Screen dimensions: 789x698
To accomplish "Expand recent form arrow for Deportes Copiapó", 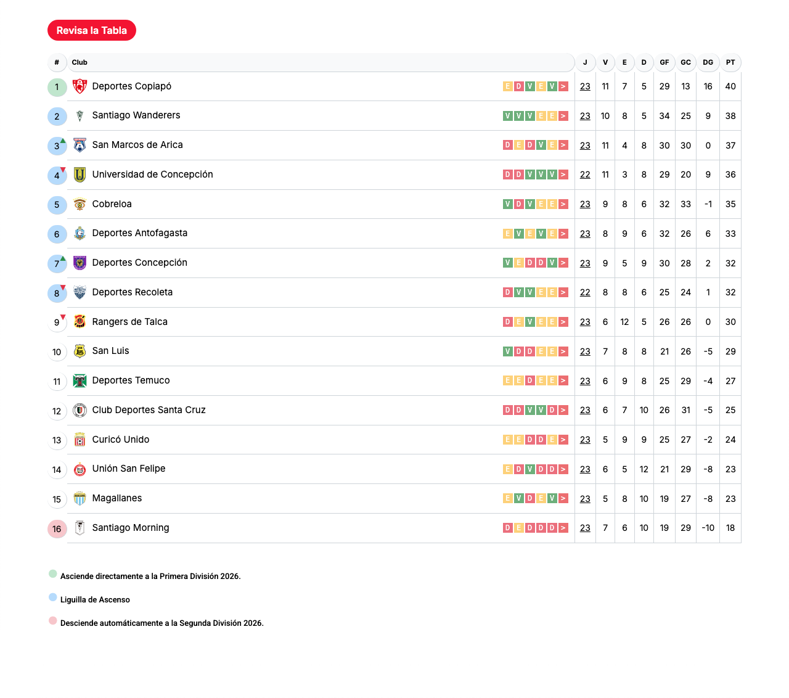I will click(x=563, y=86).
